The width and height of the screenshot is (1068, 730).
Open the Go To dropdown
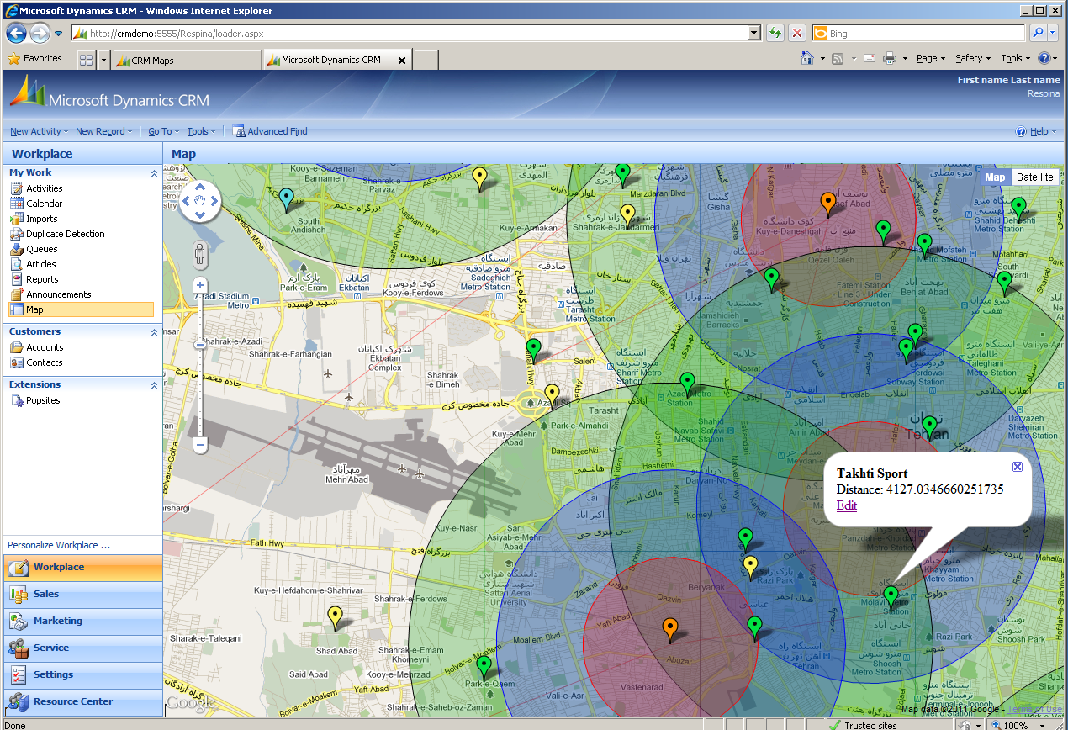click(163, 131)
